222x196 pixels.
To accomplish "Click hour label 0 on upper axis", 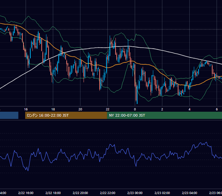I will click(x=135, y=109).
